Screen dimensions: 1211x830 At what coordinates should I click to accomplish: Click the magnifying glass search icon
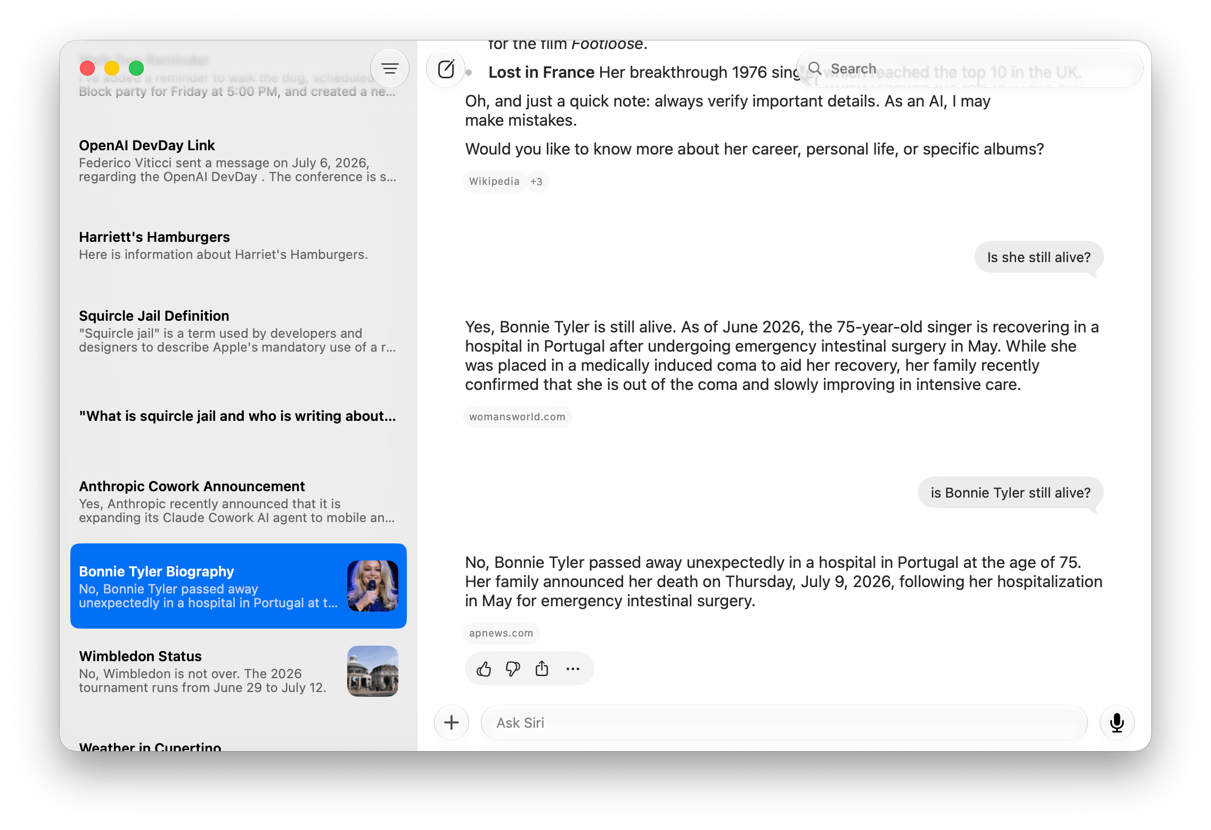click(x=815, y=68)
